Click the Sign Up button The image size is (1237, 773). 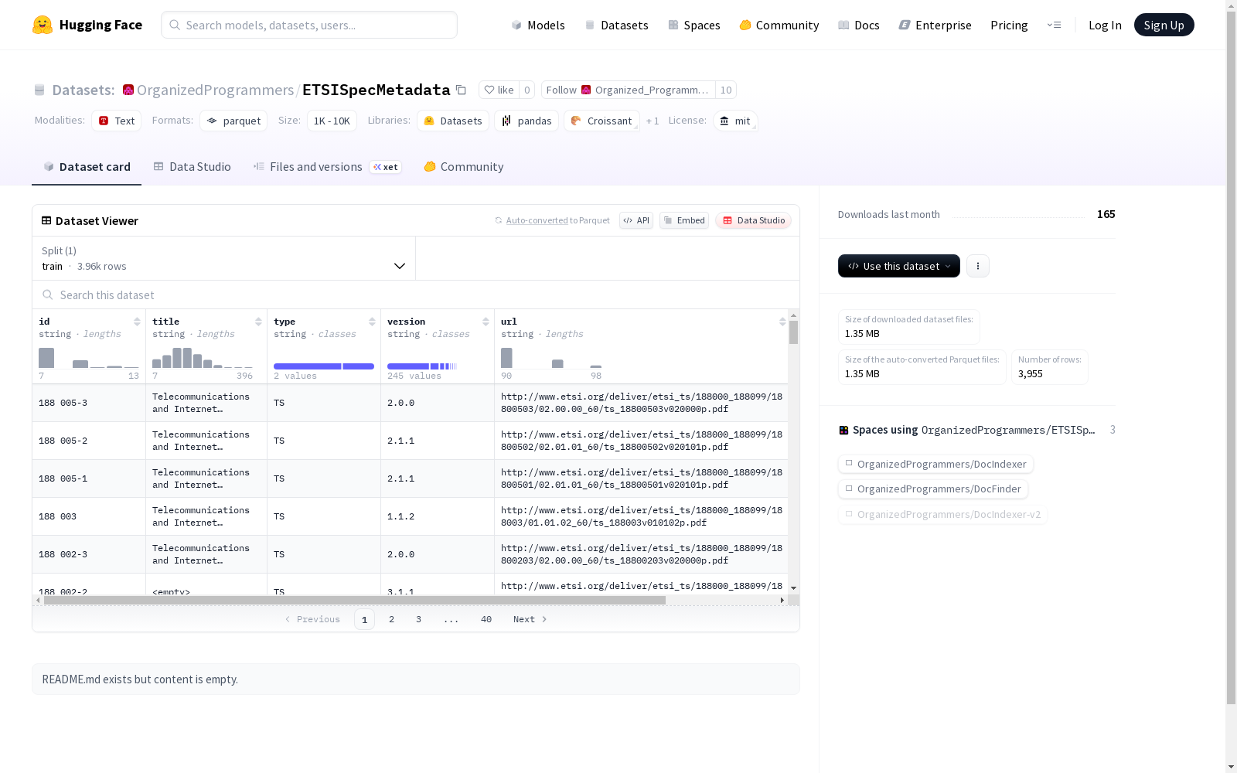coord(1164,25)
